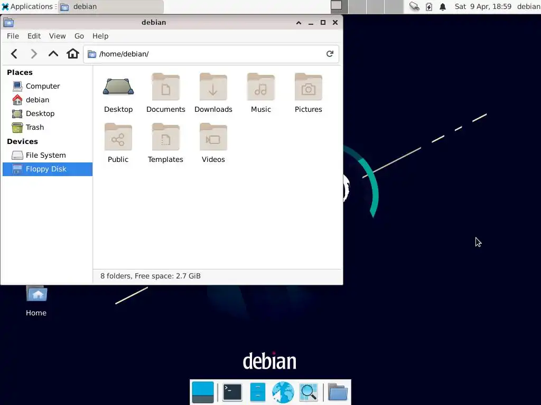Image resolution: width=541 pixels, height=405 pixels.
Task: Open the Documents folder
Action: (x=165, y=93)
